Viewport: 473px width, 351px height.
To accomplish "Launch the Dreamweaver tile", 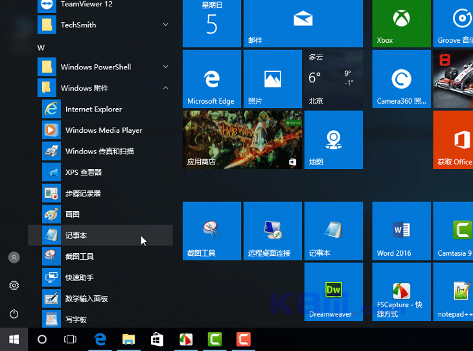I will pyautogui.click(x=333, y=291).
